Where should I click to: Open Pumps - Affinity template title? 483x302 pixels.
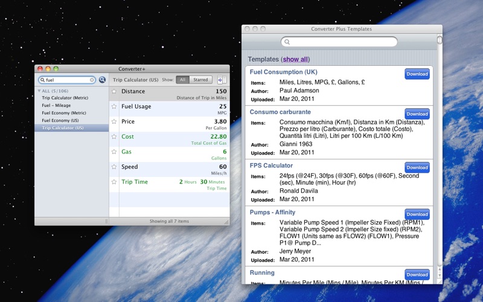pyautogui.click(x=272, y=213)
